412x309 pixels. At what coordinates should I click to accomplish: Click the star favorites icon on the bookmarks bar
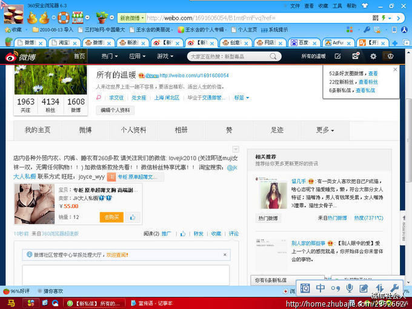pos(8,30)
